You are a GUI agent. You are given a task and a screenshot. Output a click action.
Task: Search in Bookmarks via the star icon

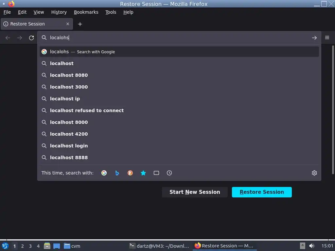pyautogui.click(x=143, y=173)
